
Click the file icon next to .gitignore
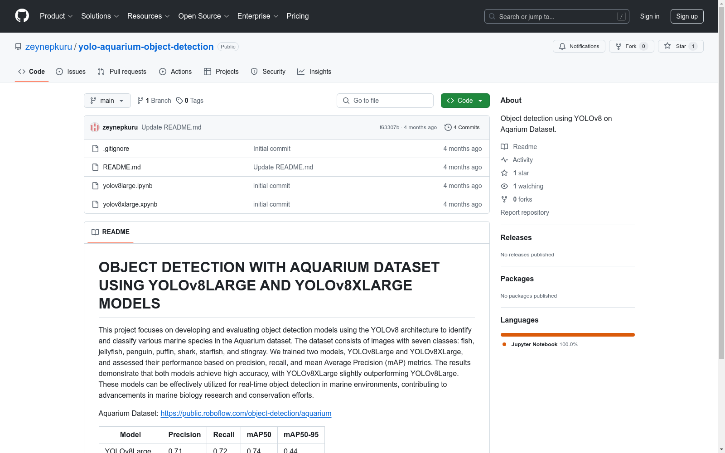click(95, 149)
